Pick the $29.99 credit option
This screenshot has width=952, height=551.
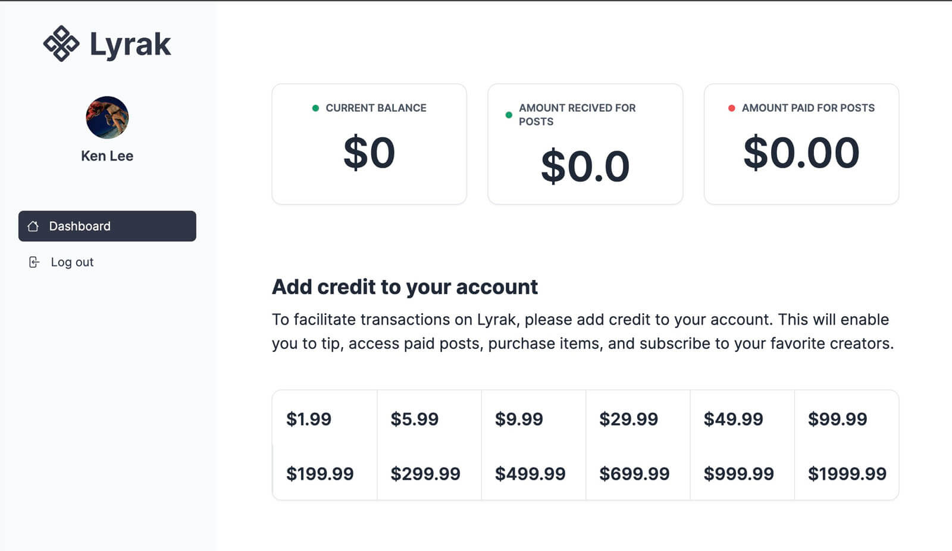[x=628, y=419]
